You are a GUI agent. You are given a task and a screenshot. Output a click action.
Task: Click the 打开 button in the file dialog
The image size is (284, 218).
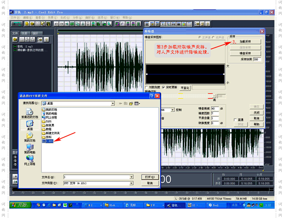click(x=150, y=177)
